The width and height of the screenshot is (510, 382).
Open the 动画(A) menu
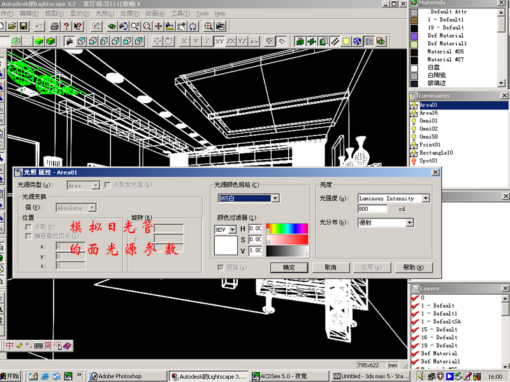pyautogui.click(x=155, y=13)
